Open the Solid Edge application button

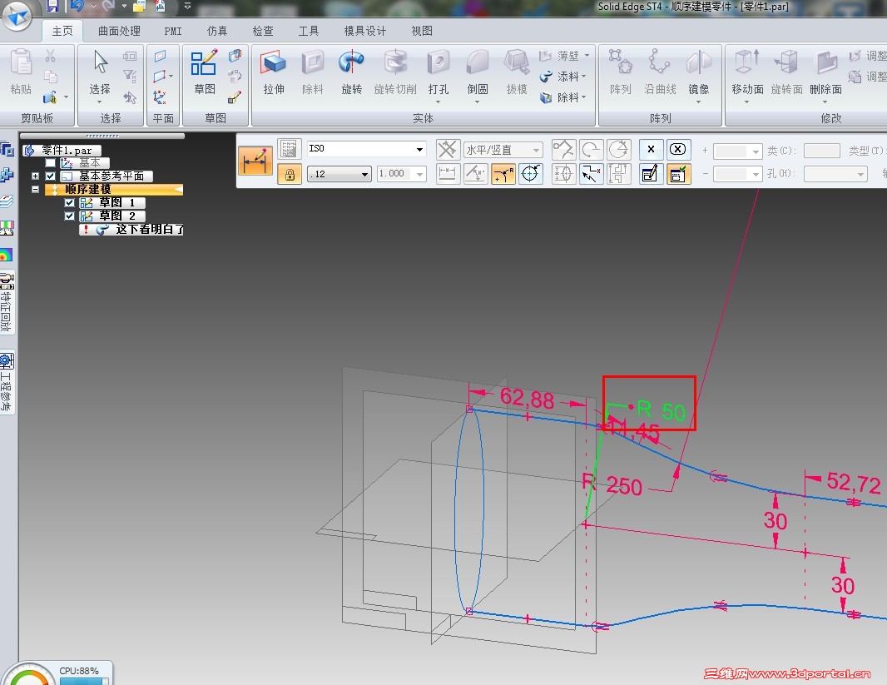17,16
